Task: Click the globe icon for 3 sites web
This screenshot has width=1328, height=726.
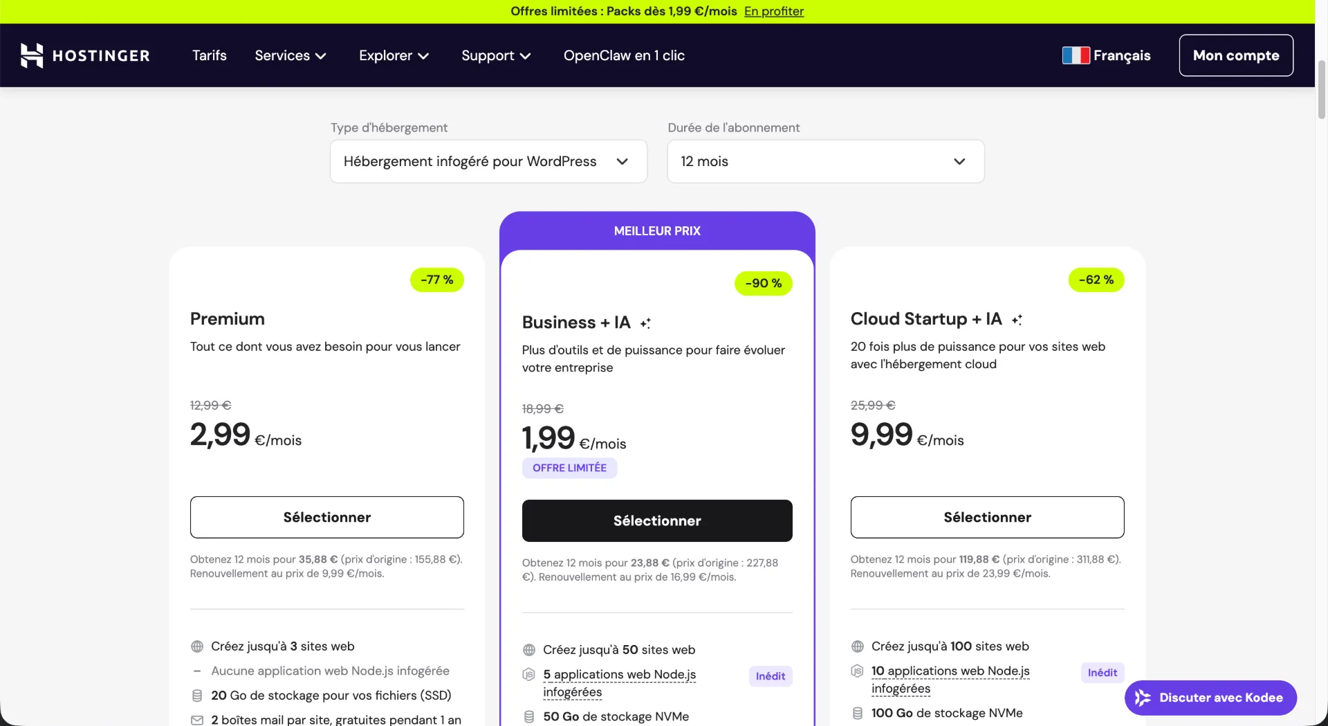Action: [196, 646]
